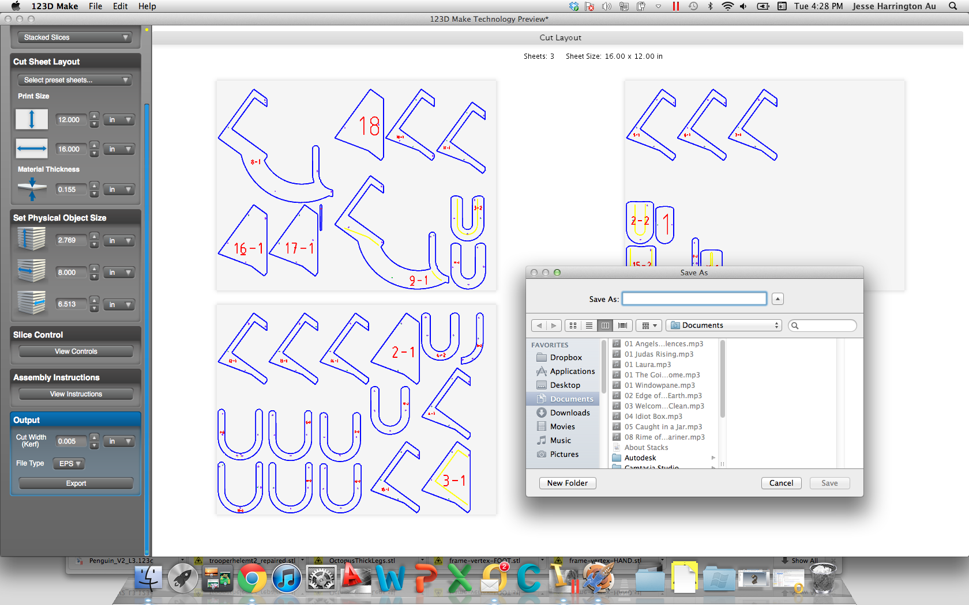Select Applications in Favorites sidebar
This screenshot has width=969, height=605.
pyautogui.click(x=565, y=371)
